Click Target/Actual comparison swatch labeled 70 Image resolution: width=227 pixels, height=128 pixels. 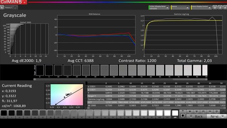coord(169,70)
